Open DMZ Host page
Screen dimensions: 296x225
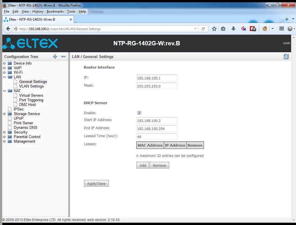(27, 105)
